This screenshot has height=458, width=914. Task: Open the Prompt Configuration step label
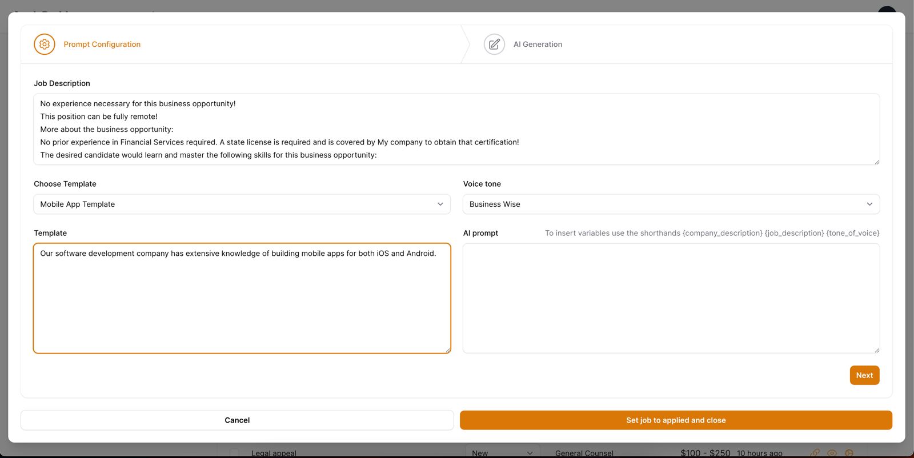click(x=102, y=44)
